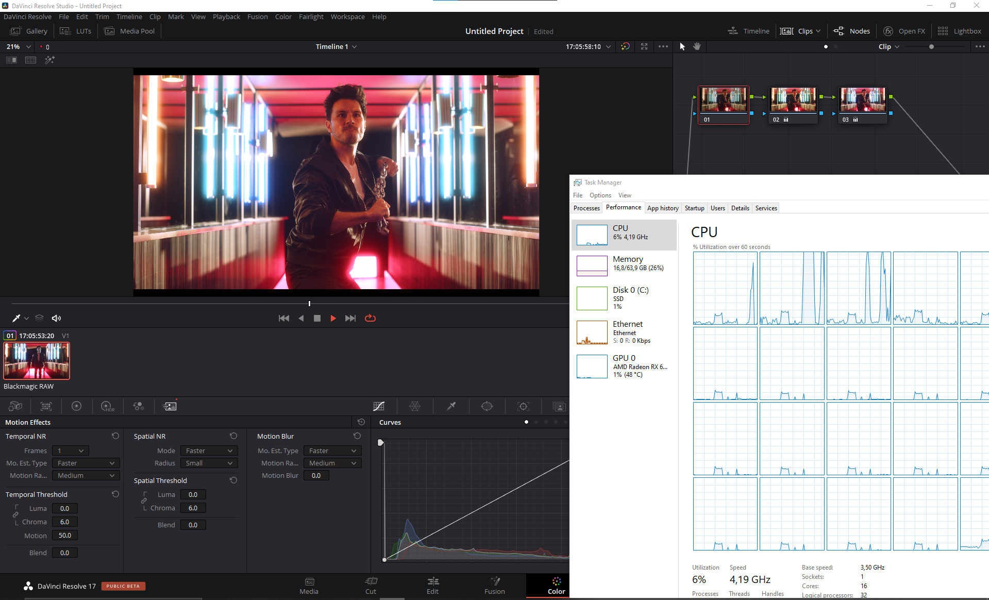The width and height of the screenshot is (989, 600).
Task: Adjust the node graph zoom slider
Action: [931, 46]
